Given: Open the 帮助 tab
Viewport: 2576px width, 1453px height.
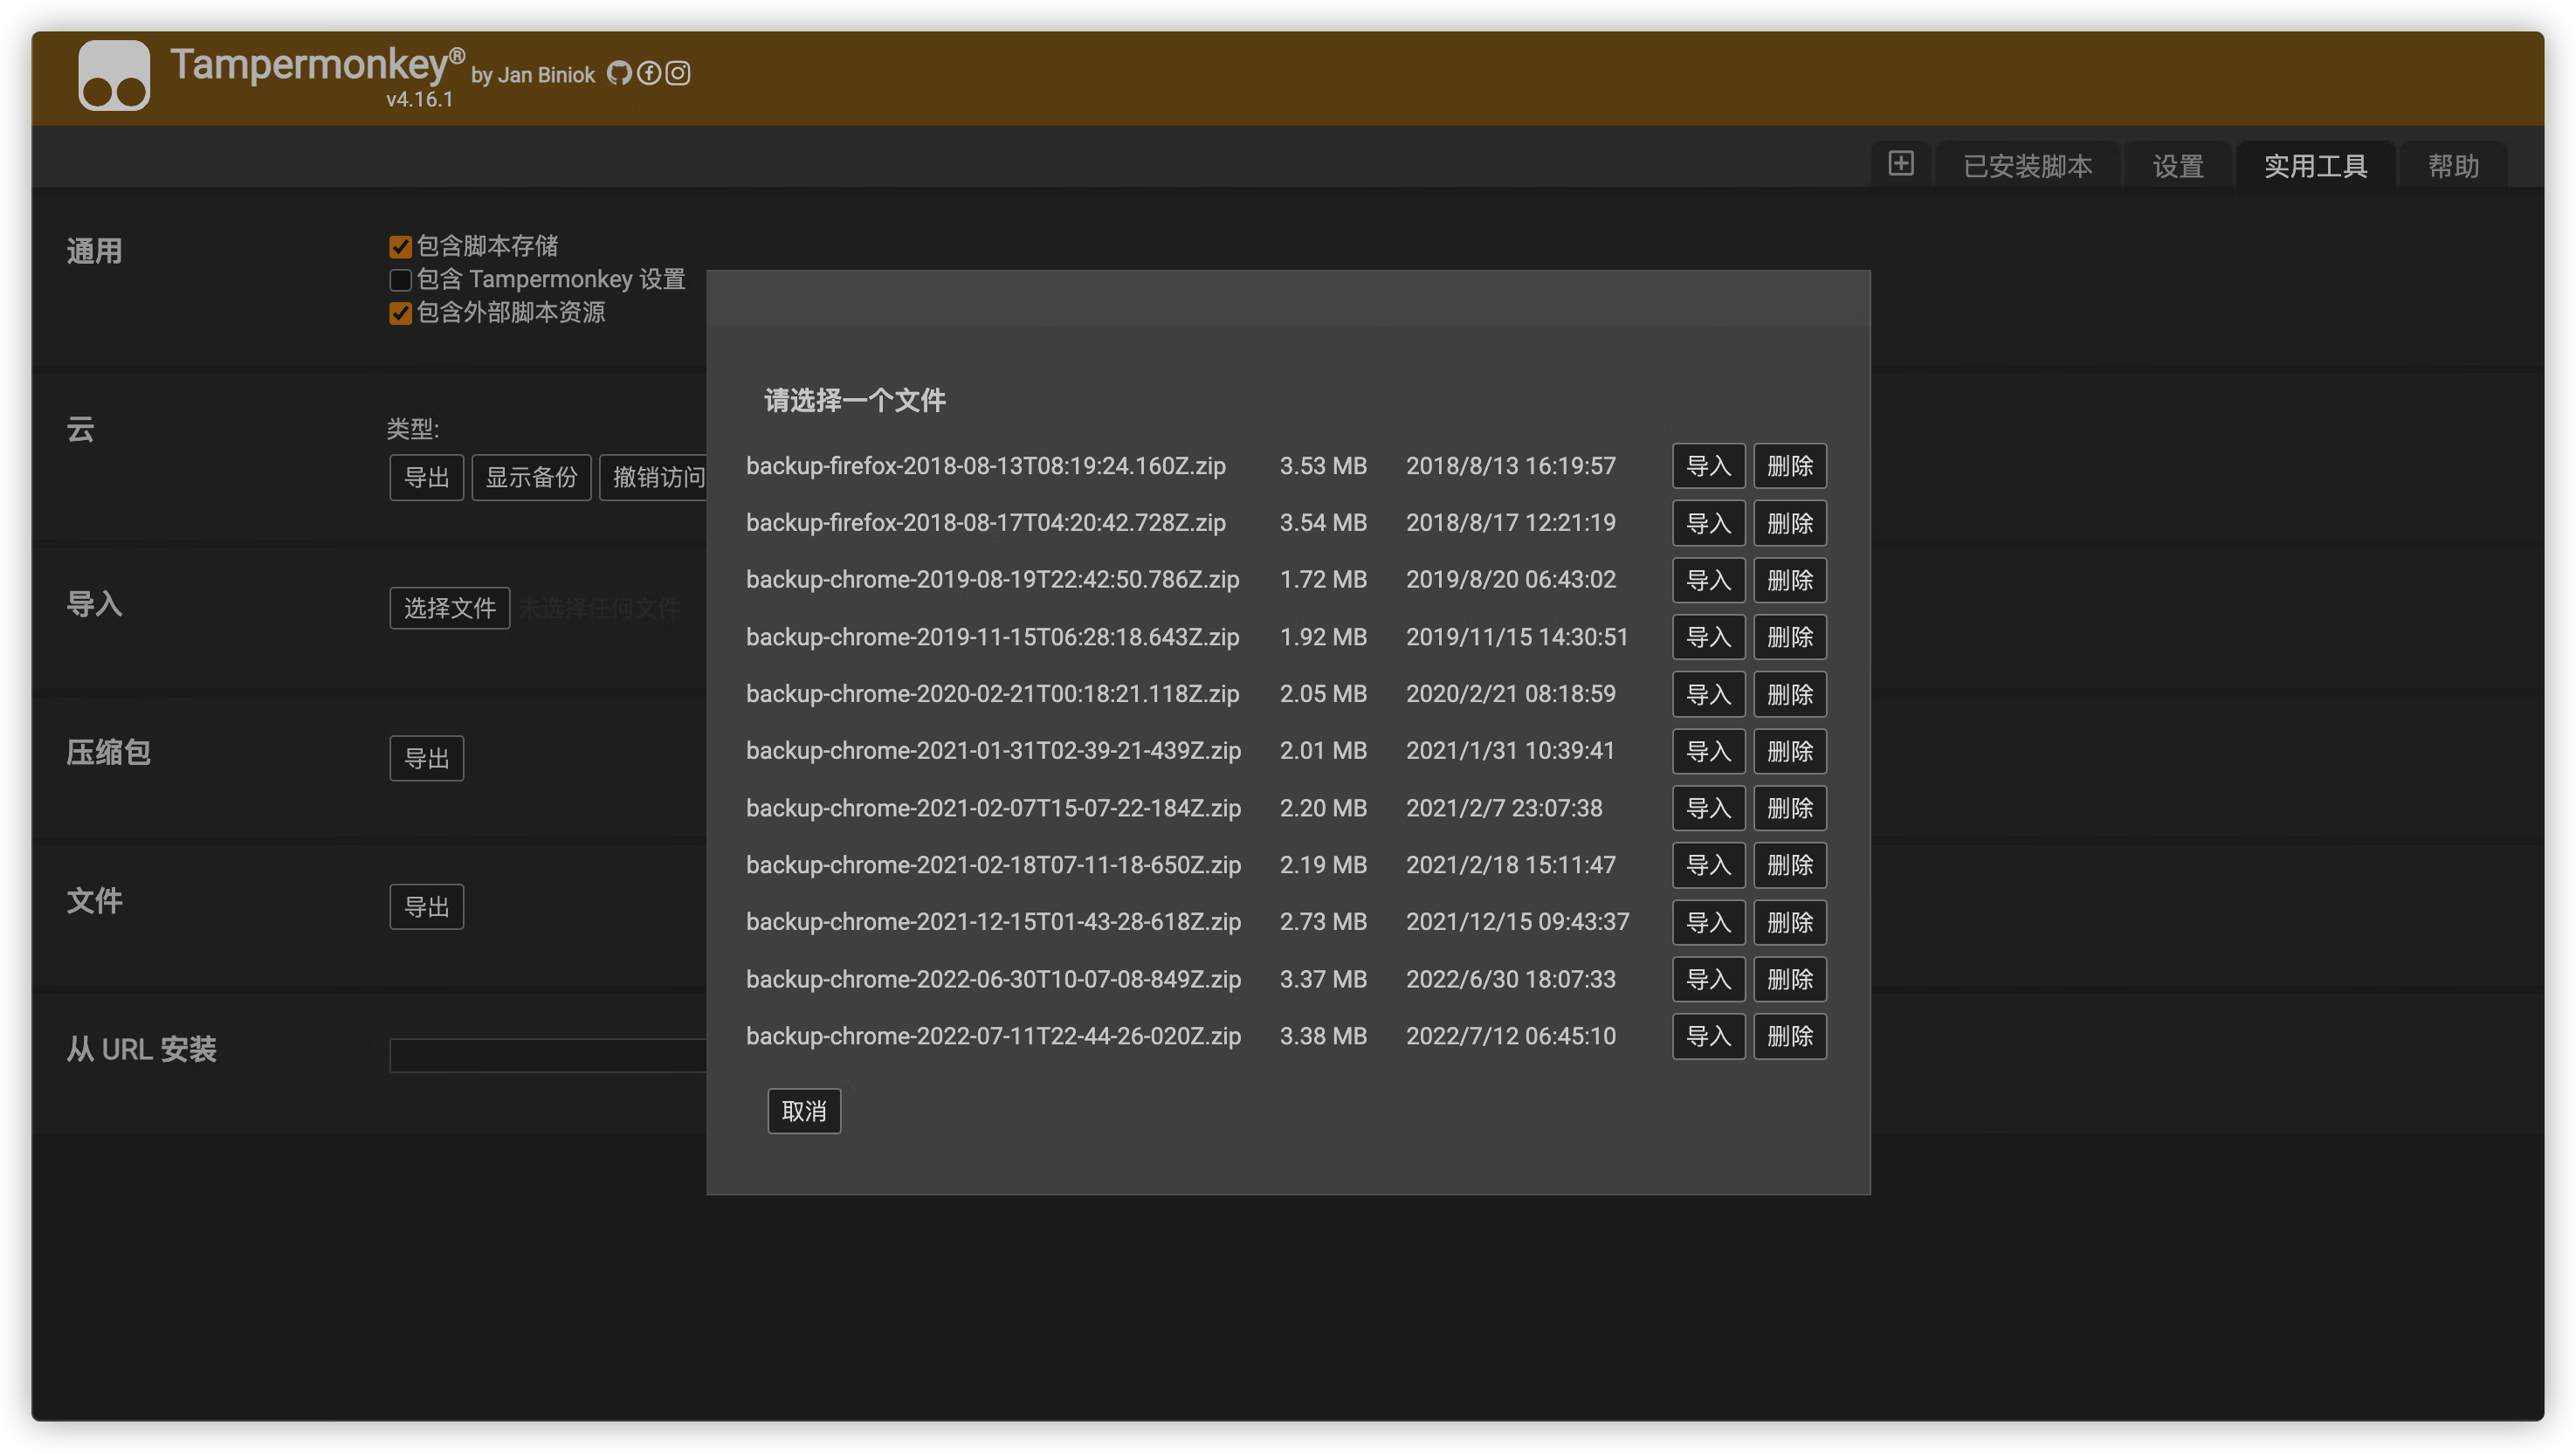Looking at the screenshot, I should coord(2453,165).
